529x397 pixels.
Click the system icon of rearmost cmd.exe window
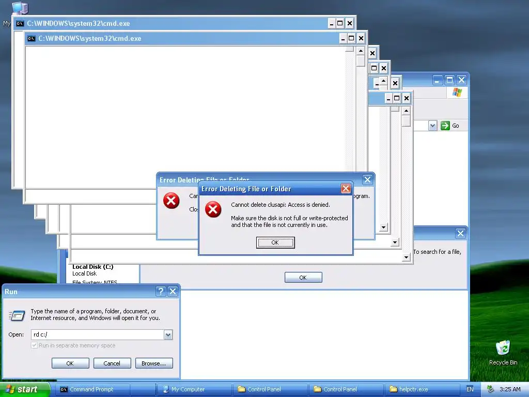pos(20,23)
